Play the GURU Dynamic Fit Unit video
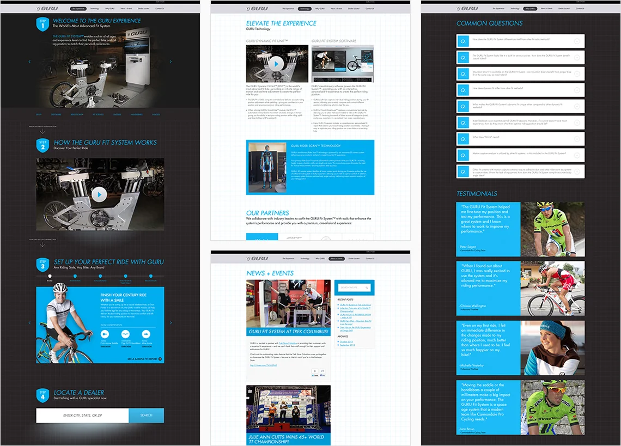The image size is (621, 446). 276,63
